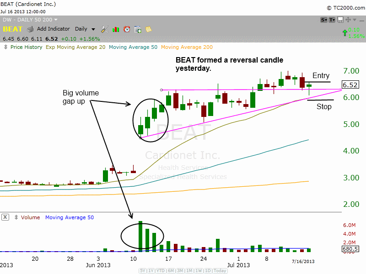Select the Price History legend label
This screenshot has width=366, height=274.
pyautogui.click(x=27, y=47)
